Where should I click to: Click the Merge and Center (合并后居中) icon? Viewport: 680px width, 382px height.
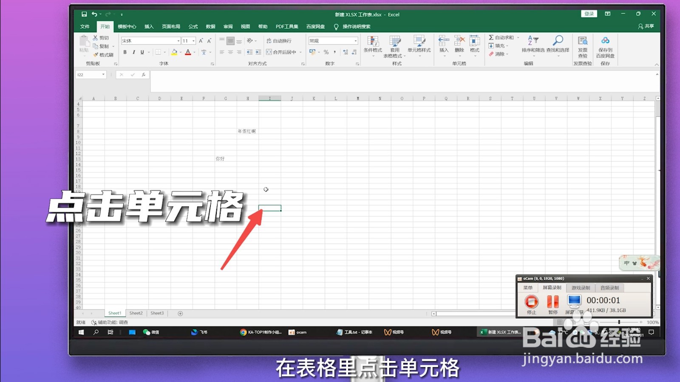[x=284, y=52]
